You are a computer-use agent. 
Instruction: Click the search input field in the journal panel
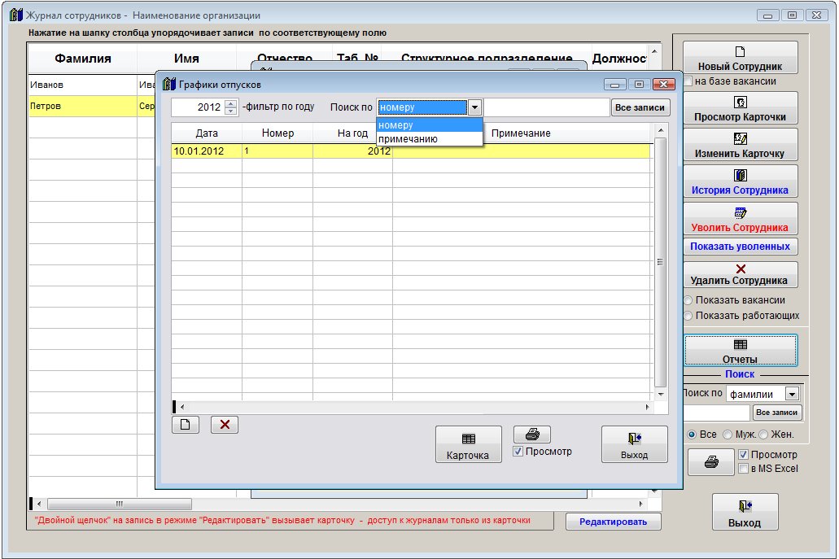click(716, 413)
